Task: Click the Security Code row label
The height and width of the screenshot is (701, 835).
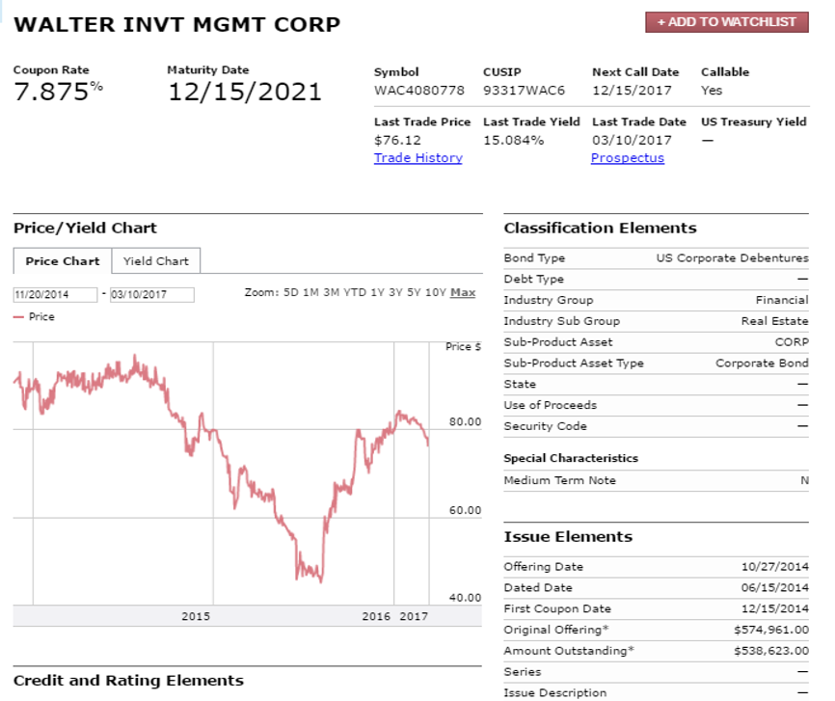Action: pos(546,426)
